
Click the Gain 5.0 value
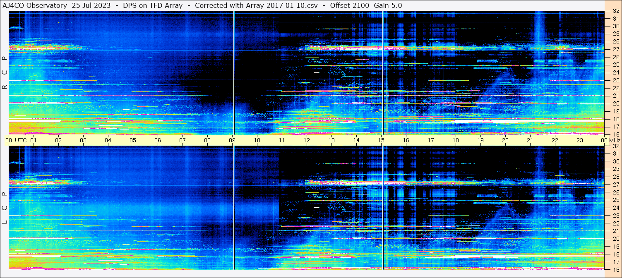point(387,5)
